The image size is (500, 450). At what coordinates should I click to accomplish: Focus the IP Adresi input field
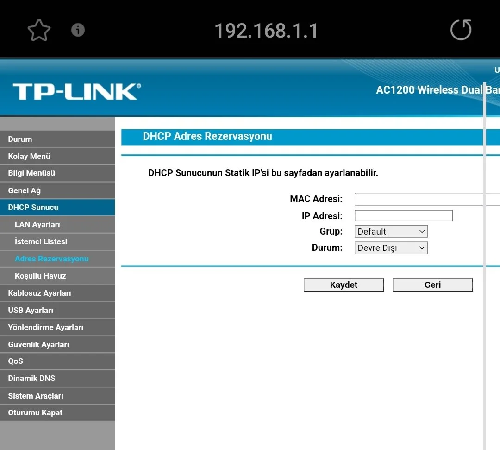pyautogui.click(x=403, y=216)
